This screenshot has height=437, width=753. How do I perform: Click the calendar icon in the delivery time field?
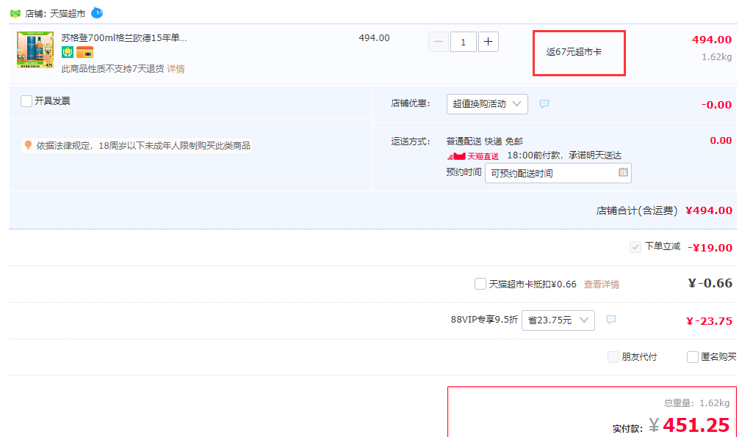tap(623, 172)
